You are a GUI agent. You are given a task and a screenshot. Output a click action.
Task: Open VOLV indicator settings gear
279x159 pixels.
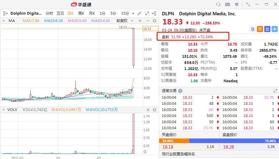[155, 110]
